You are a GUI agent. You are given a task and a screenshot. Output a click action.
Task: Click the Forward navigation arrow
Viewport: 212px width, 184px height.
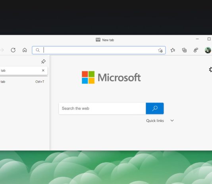coord(2,50)
